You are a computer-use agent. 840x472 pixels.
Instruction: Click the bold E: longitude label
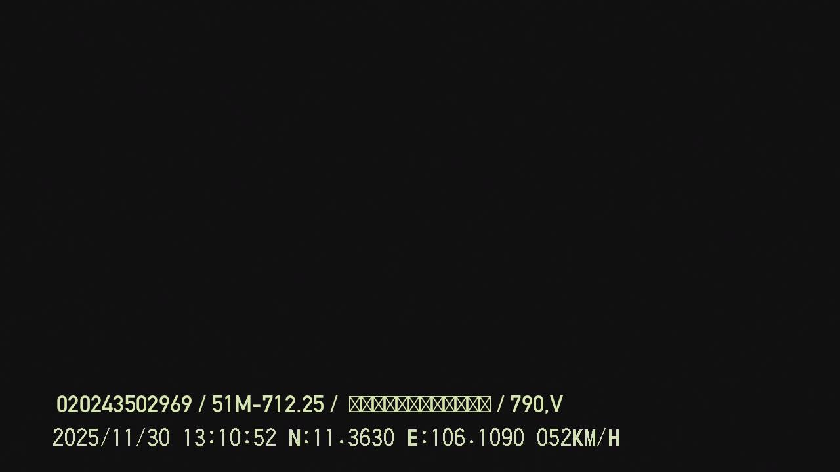pos(417,438)
